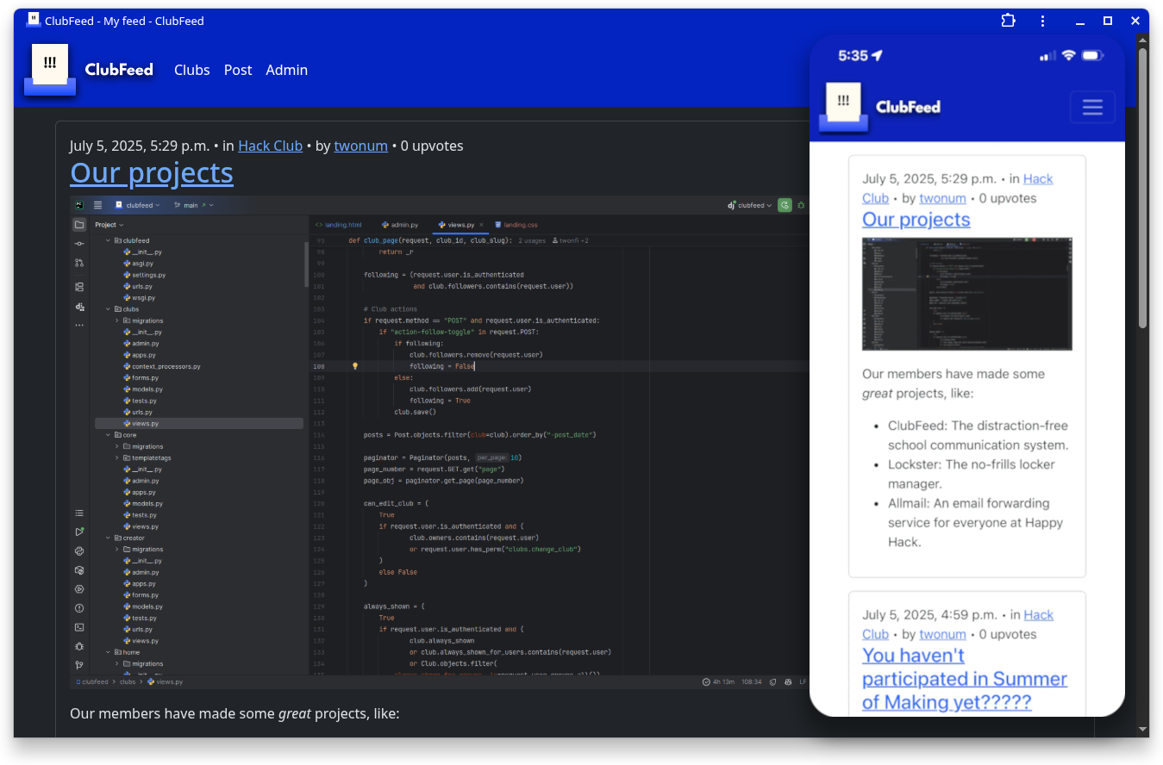Click the ClubFeed logo in the desktop navbar

pos(50,70)
